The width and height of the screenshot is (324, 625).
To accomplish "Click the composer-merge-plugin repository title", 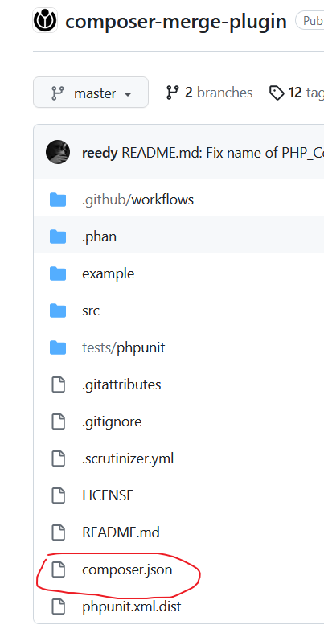I will pos(176,21).
